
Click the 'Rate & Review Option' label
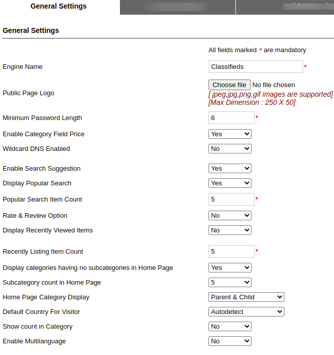click(35, 216)
